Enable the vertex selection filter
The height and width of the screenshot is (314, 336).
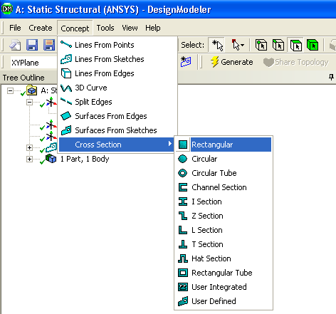261,45
